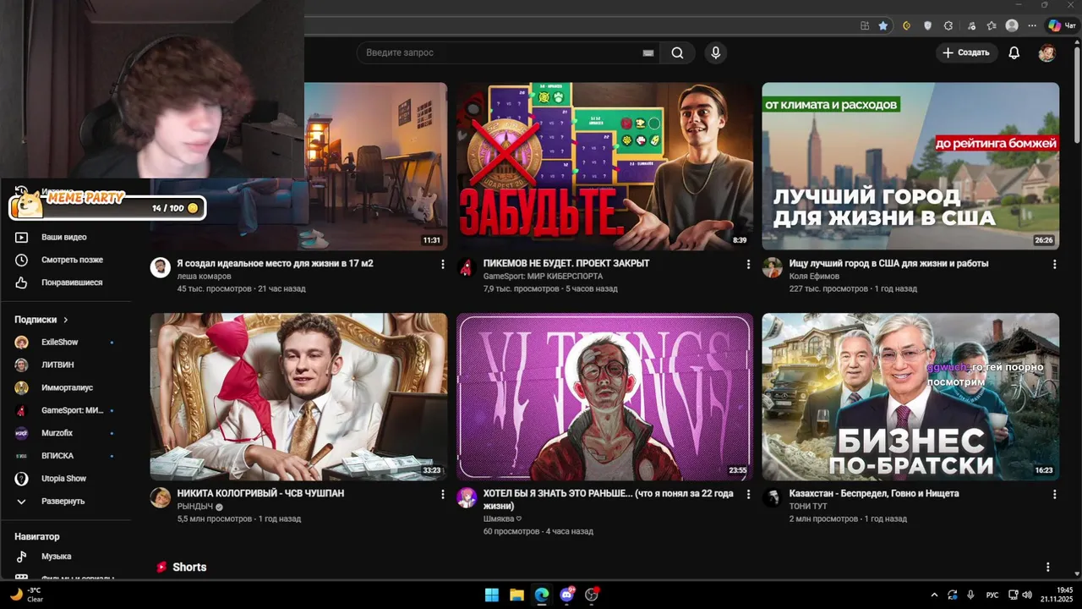The image size is (1082, 609).
Task: Toggle the favorite star in the address bar
Action: click(883, 25)
